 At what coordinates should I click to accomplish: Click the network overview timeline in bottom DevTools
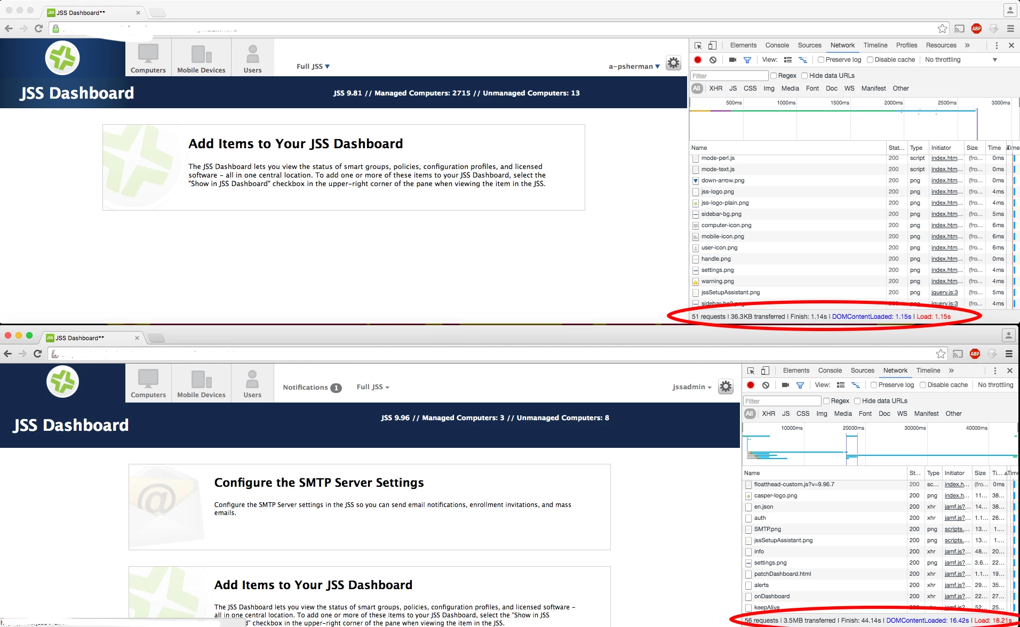point(880,444)
